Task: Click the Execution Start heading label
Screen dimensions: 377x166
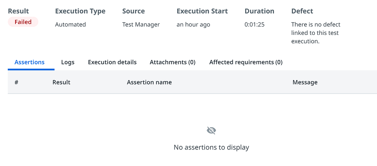Action: coord(202,11)
